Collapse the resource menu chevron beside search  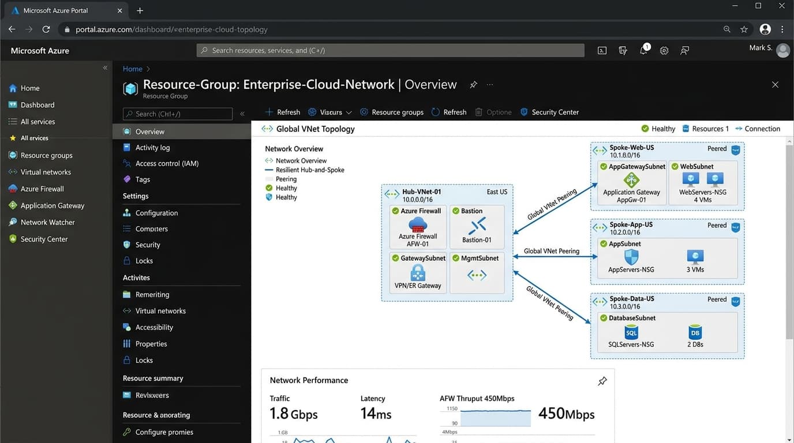pos(242,114)
